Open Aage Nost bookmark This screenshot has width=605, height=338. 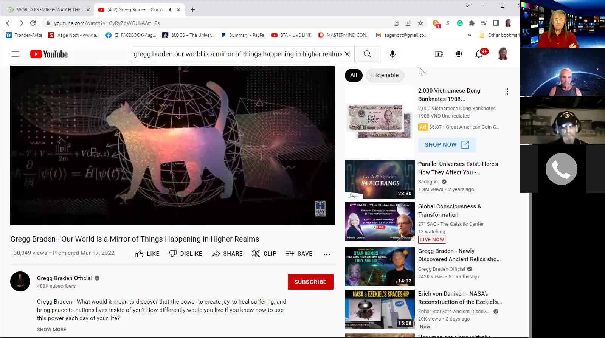point(74,35)
